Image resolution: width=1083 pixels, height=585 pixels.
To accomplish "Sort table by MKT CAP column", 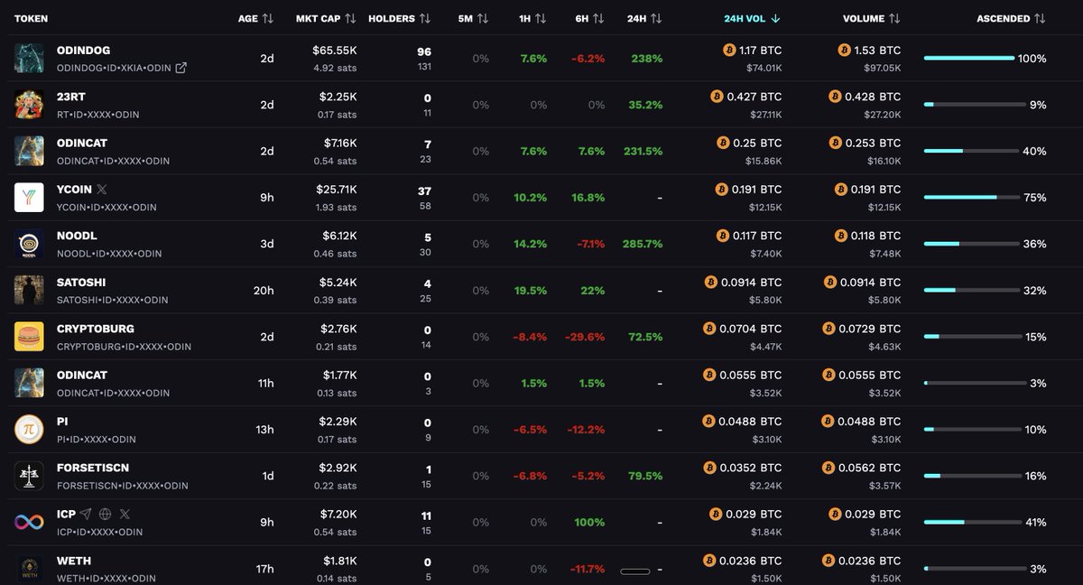I will click(326, 18).
